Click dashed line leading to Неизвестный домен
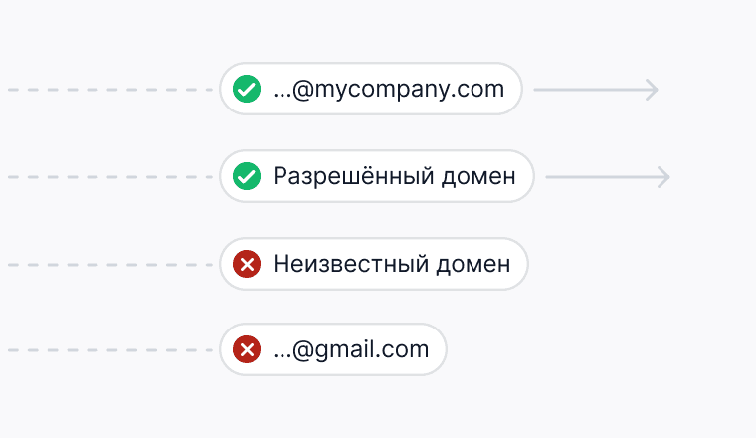Viewport: 756px width, 438px height. point(109,264)
